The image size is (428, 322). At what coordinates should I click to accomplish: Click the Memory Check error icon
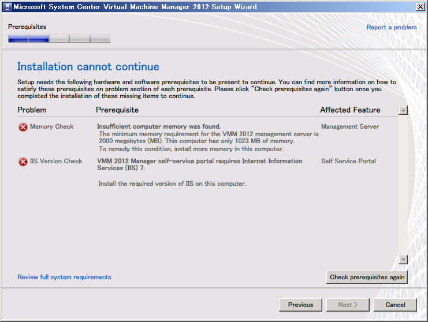[x=23, y=127]
